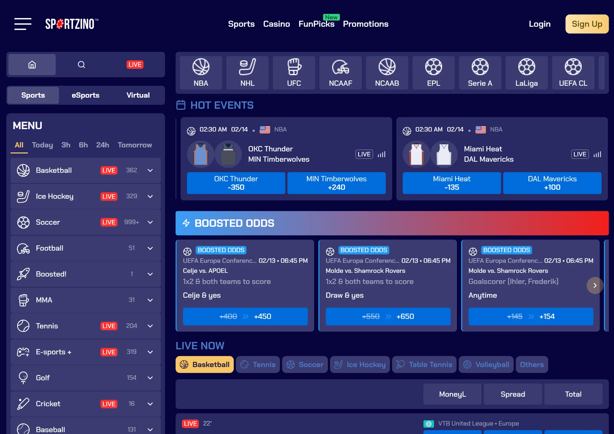Advance boosted odds carousel with arrow

tap(595, 286)
